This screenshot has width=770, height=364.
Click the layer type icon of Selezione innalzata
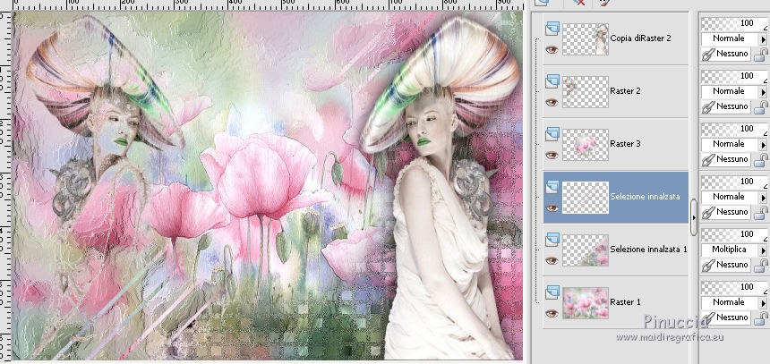click(552, 187)
